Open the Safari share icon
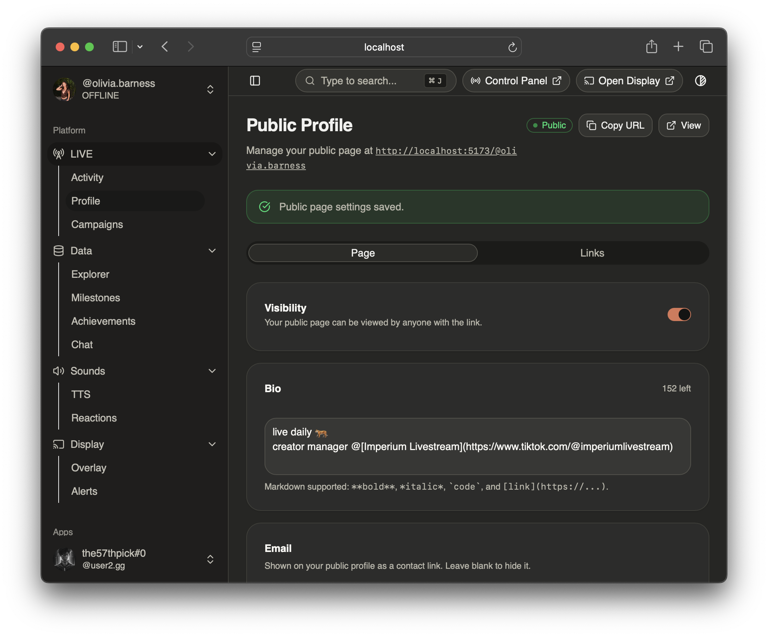This screenshot has width=768, height=637. pyautogui.click(x=651, y=47)
